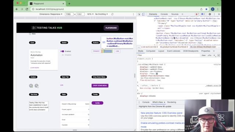Click the browser forward arrow

[x=22, y=9]
